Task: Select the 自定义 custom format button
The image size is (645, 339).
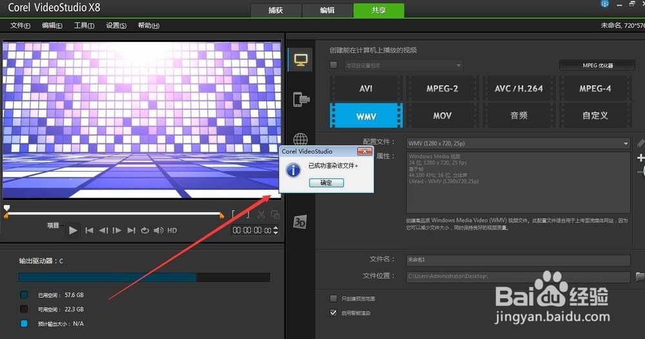Action: pos(595,116)
